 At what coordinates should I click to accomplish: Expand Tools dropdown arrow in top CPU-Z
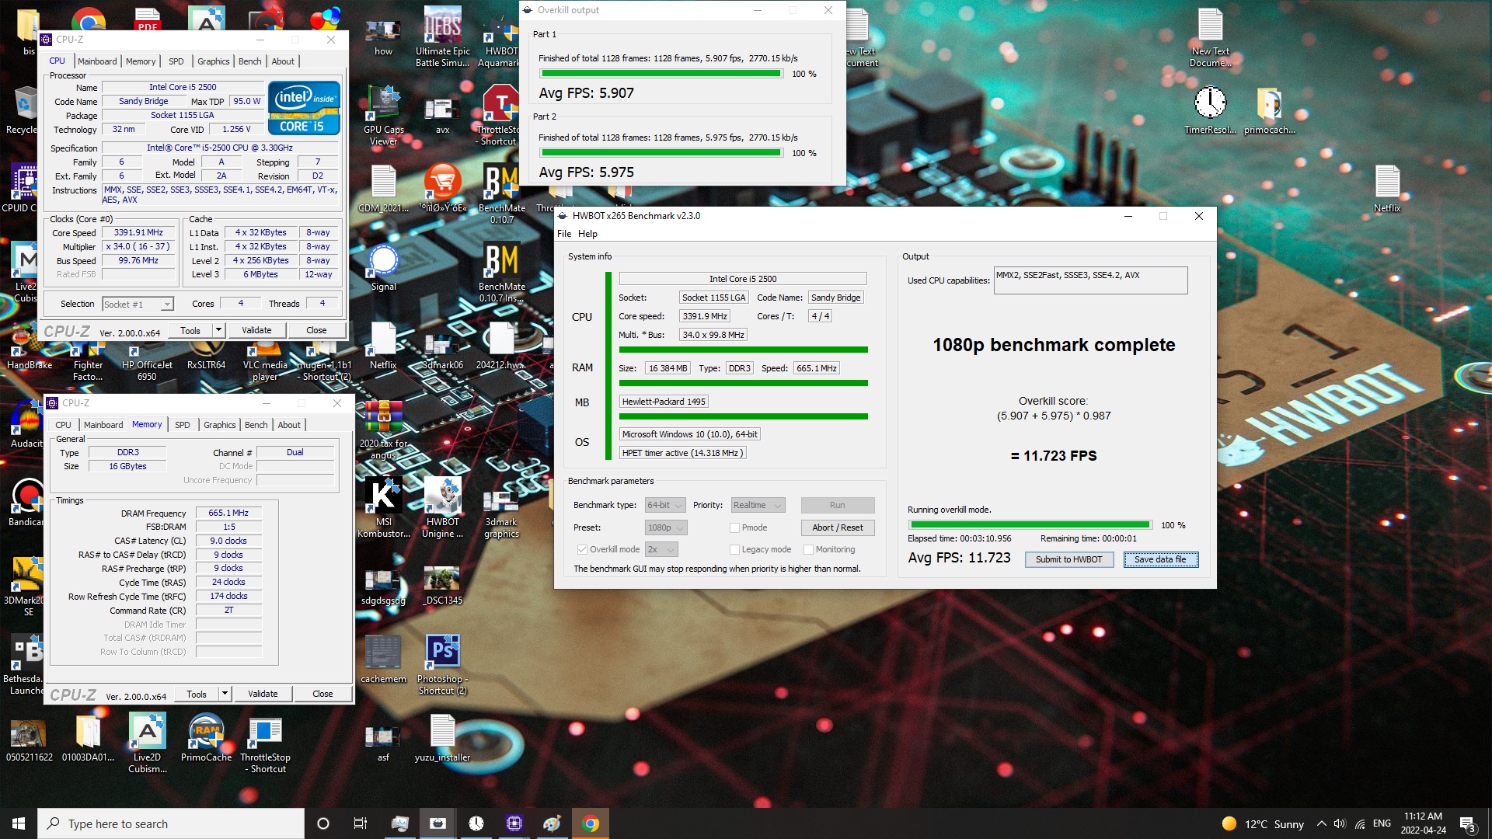[x=219, y=330]
